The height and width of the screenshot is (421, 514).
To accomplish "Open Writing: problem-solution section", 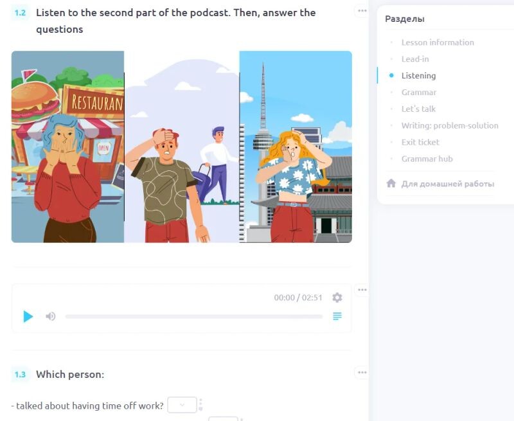I will 450,125.
